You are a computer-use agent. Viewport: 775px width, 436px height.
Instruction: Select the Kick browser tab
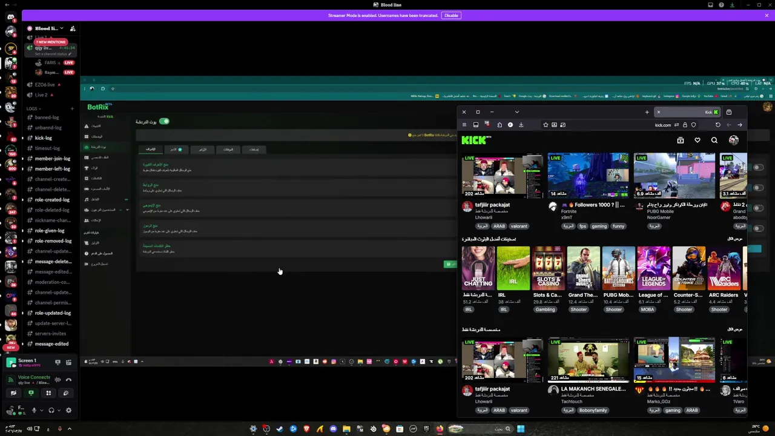(x=687, y=112)
